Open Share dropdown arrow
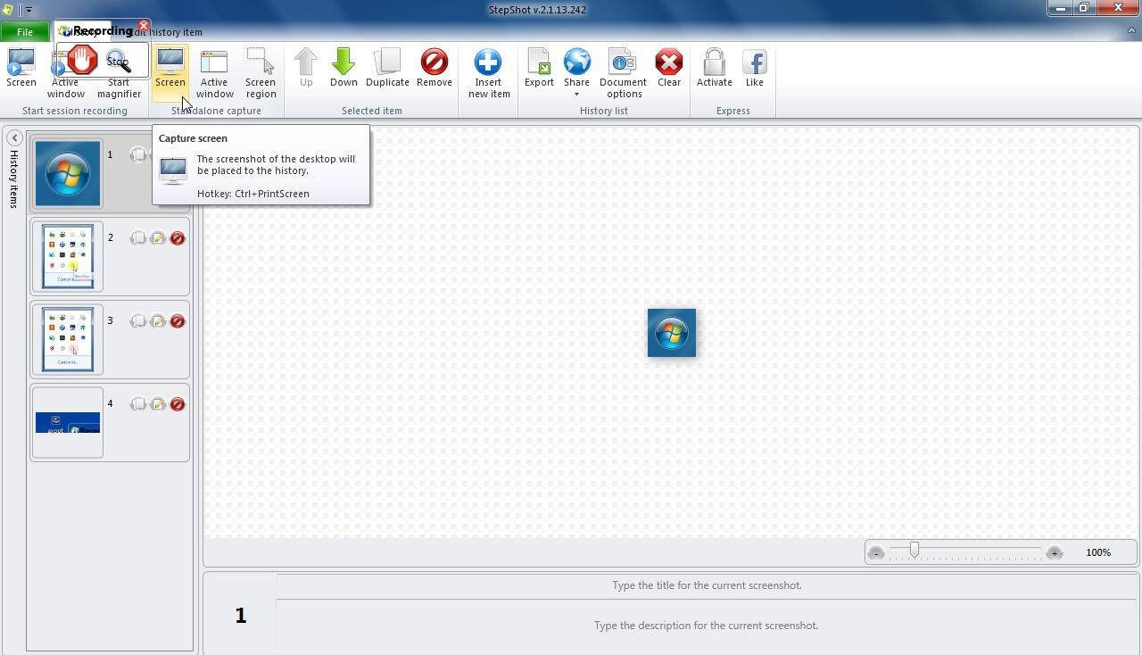 click(576, 95)
